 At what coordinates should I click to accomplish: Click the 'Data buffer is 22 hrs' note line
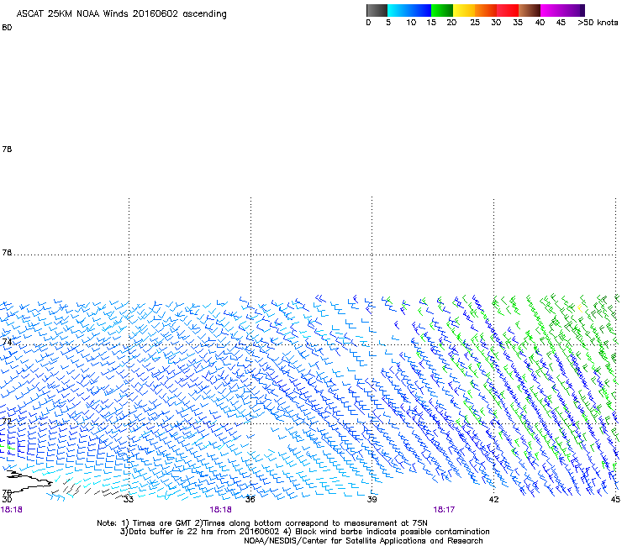click(x=304, y=532)
